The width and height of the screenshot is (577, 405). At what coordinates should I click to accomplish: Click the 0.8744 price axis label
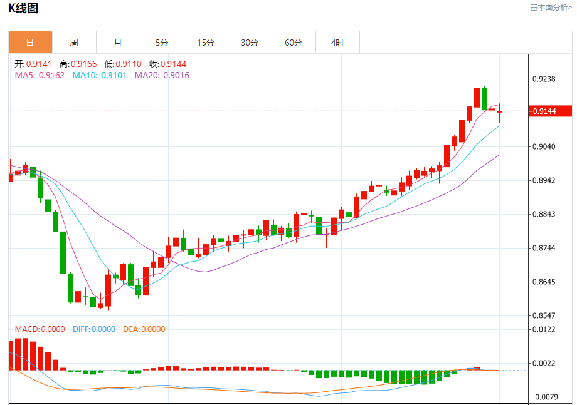pos(544,248)
